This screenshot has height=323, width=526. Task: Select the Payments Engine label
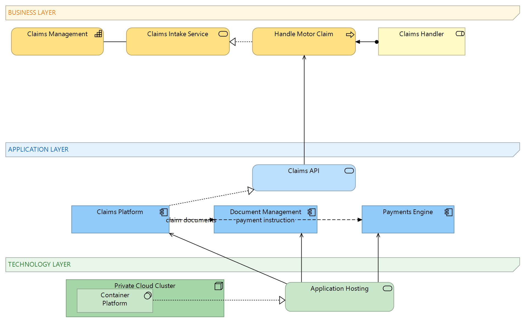[x=408, y=212]
